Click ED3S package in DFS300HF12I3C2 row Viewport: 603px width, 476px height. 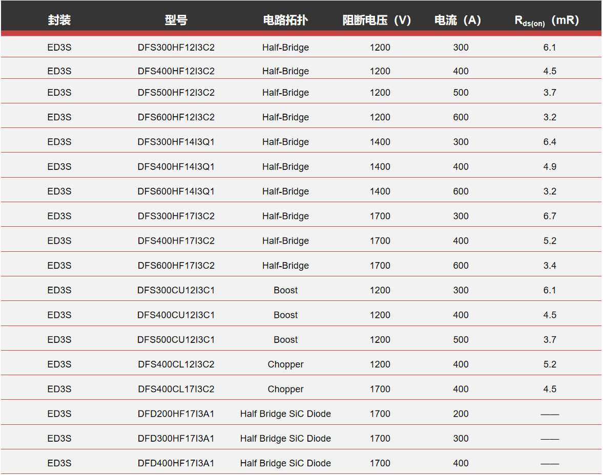point(59,47)
